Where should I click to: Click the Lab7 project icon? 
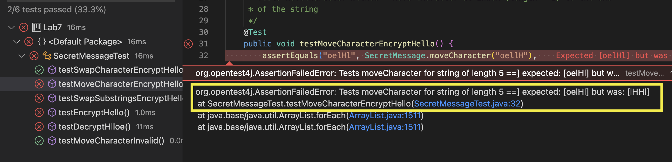pos(37,27)
